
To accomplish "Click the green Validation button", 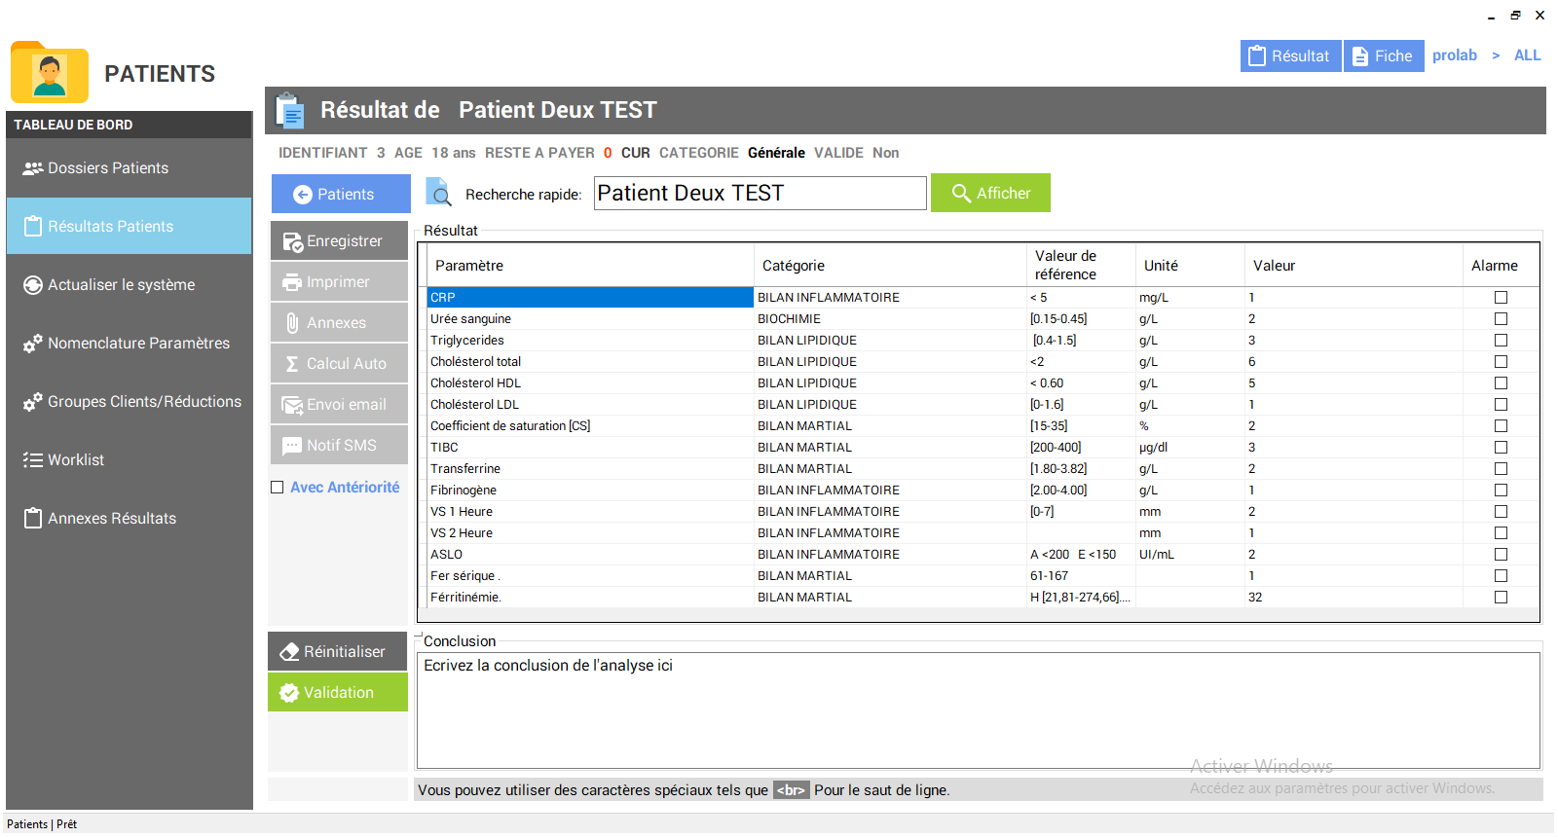I will click(338, 693).
